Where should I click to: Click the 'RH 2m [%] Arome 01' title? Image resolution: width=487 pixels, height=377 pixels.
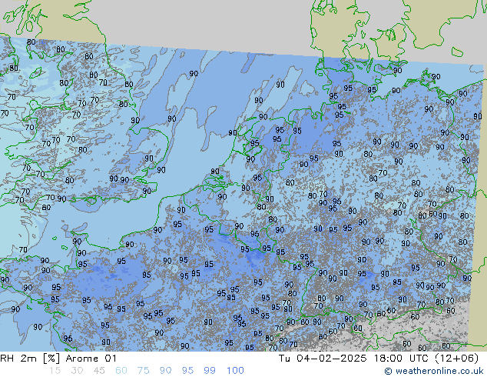click(58, 359)
